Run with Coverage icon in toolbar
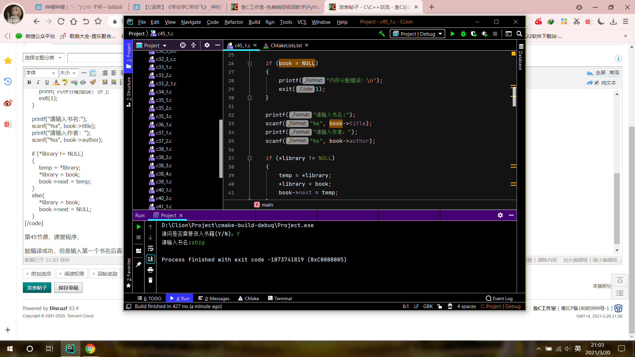 (x=474, y=34)
